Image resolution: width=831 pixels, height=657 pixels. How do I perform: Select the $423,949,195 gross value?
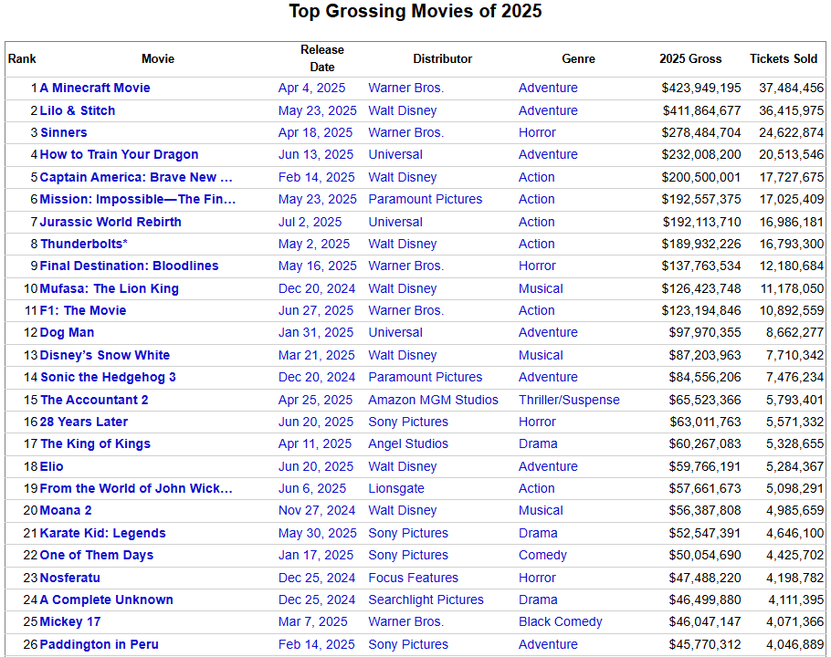(700, 88)
